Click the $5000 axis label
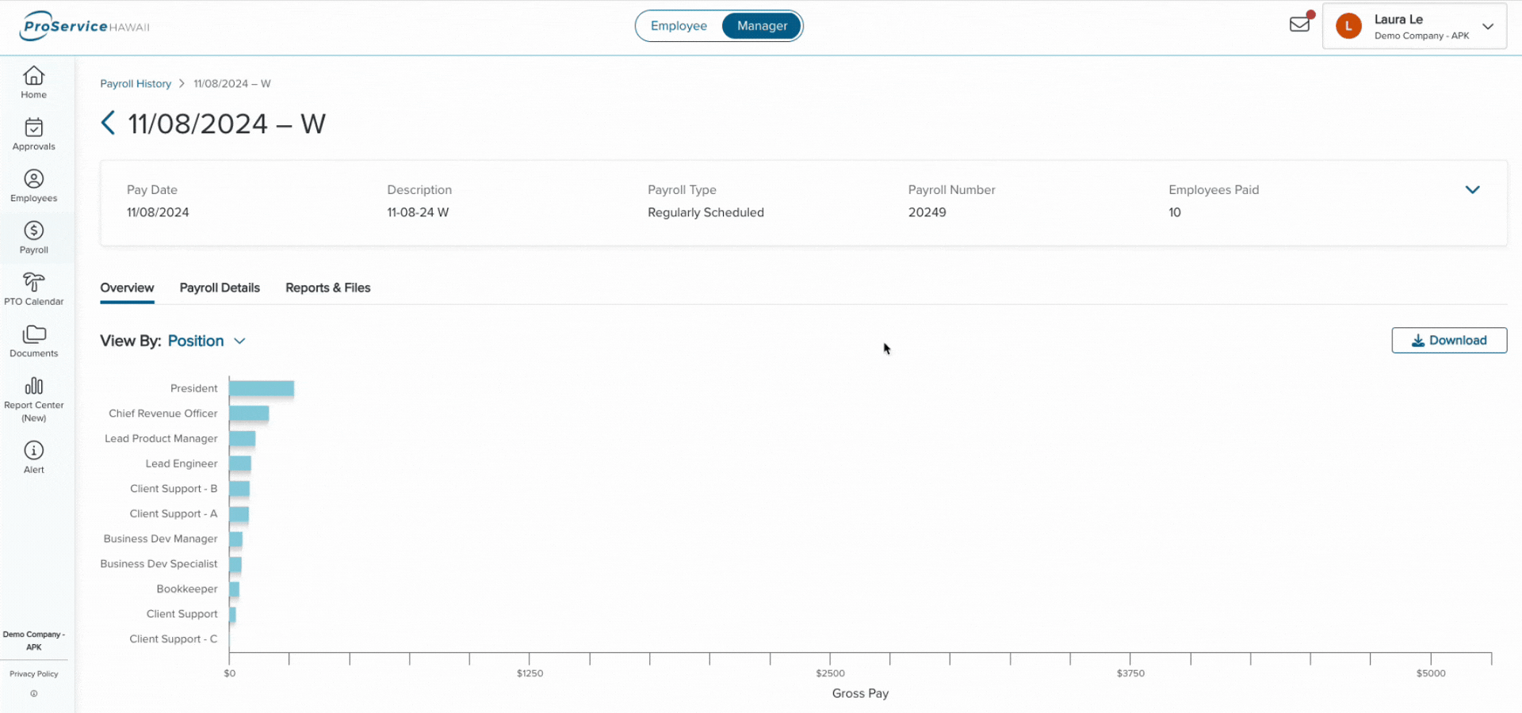The image size is (1522, 713). (x=1431, y=673)
